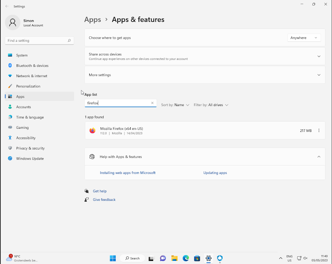Click the Get help headset icon

(x=87, y=191)
